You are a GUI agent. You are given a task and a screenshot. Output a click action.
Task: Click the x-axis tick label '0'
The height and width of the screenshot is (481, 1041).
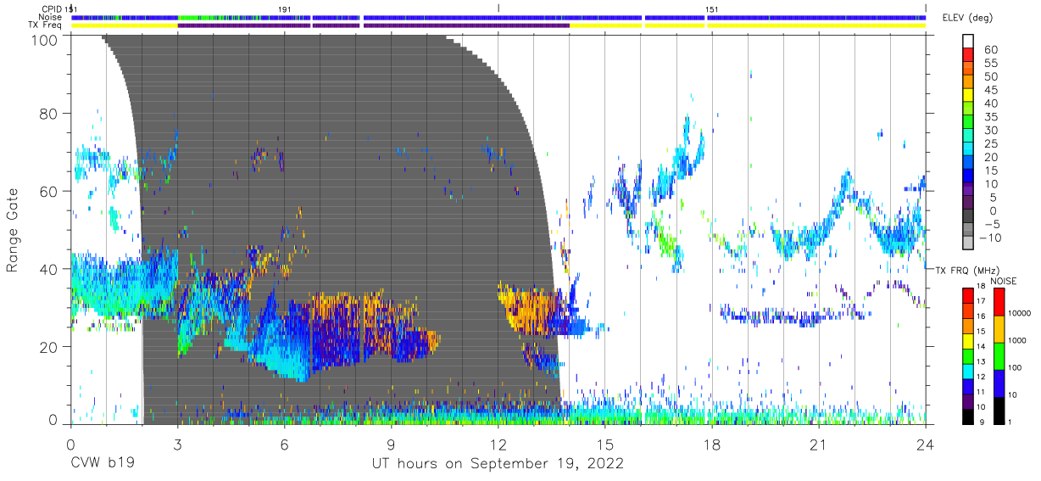click(x=70, y=445)
